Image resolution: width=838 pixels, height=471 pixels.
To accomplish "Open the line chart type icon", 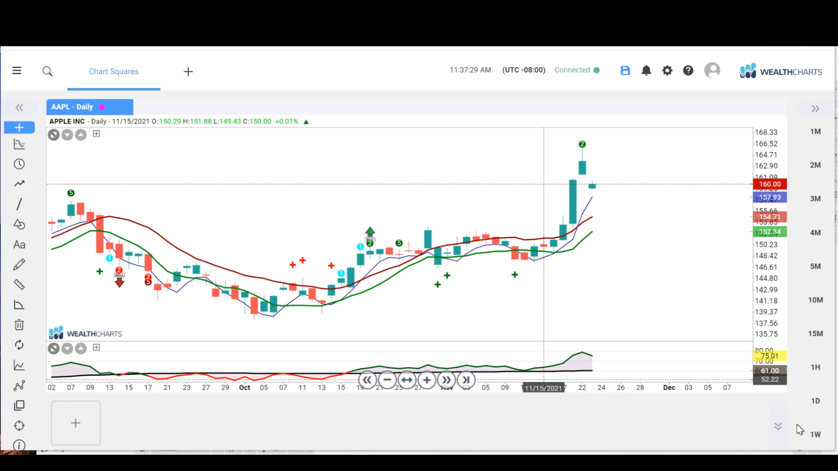I will 19,365.
